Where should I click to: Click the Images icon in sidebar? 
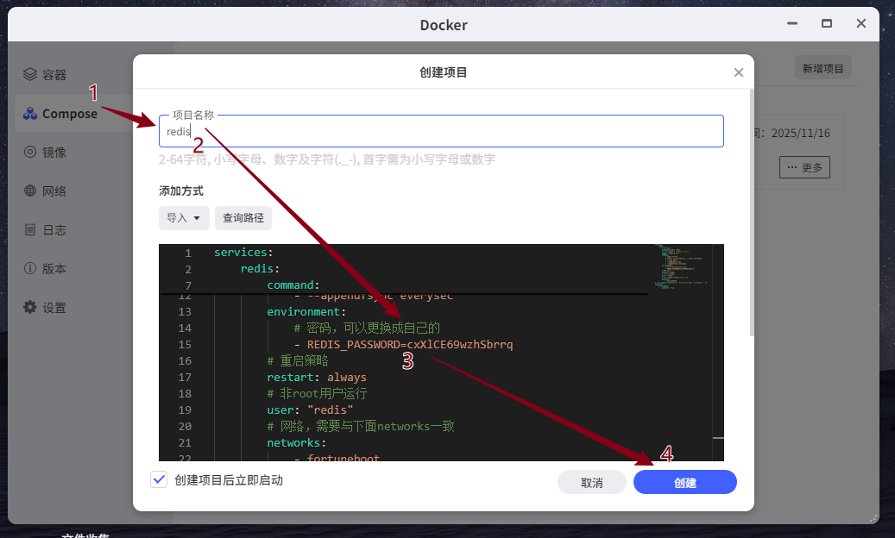[30, 152]
